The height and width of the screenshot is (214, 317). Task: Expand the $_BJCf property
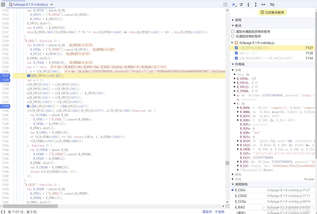click(x=238, y=116)
